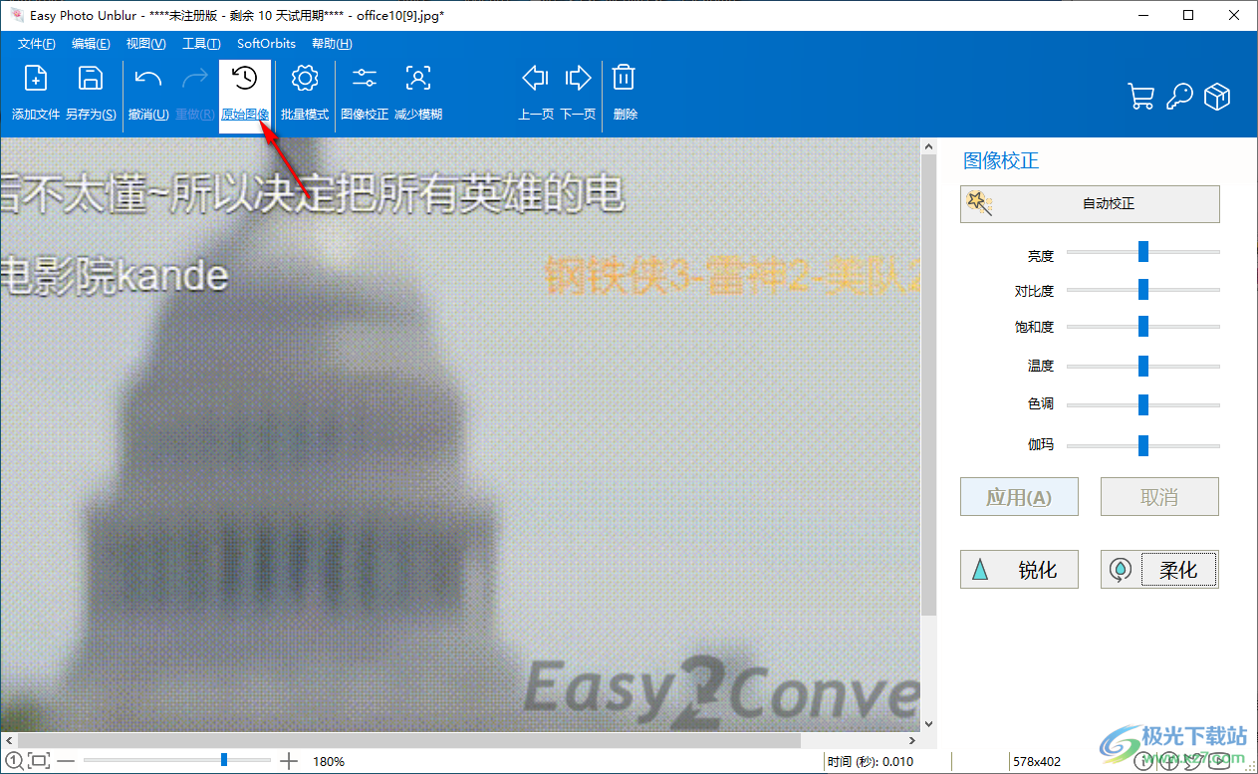Viewport: 1258px width, 774px height.
Task: Go to next page (下一页) arrow
Action: coord(578,78)
